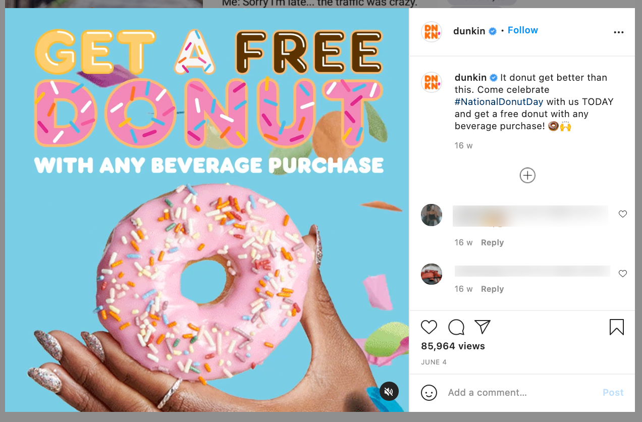
Task: Reply to the first comment
Action: tap(492, 243)
